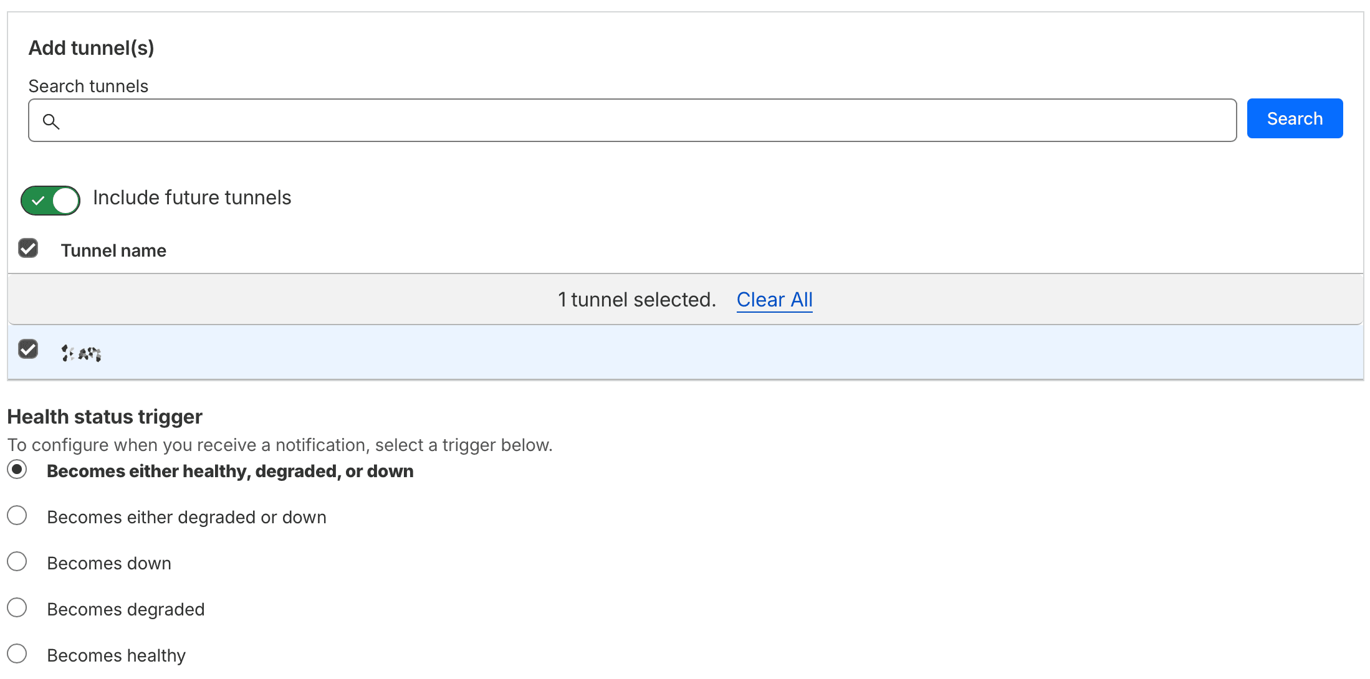Click the Clear All link
Viewport: 1370px width, 679px height.
pos(774,300)
